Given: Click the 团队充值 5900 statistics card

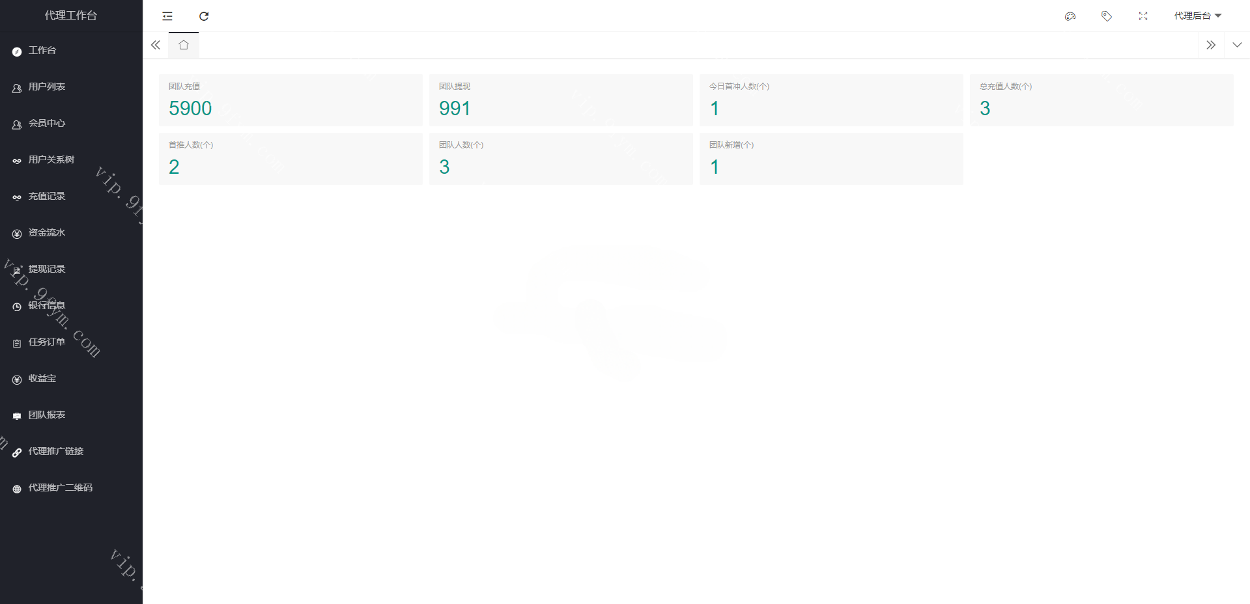Looking at the screenshot, I should pos(291,100).
